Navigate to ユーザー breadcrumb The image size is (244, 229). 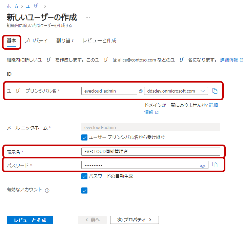[x=34, y=6]
